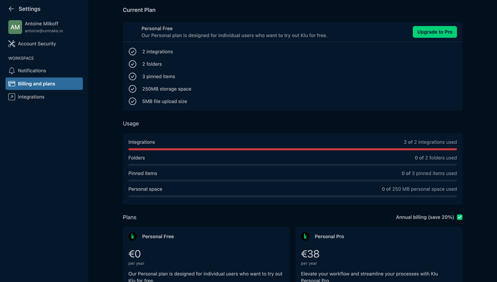
Task: Select the Personal Pro plan card title
Action: tap(329, 236)
